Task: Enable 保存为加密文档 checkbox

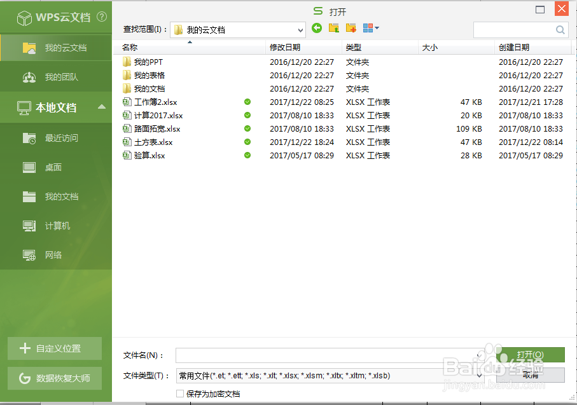Action: [180, 394]
